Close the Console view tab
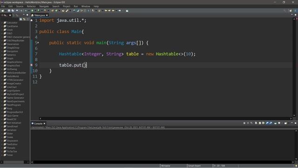 44,124
